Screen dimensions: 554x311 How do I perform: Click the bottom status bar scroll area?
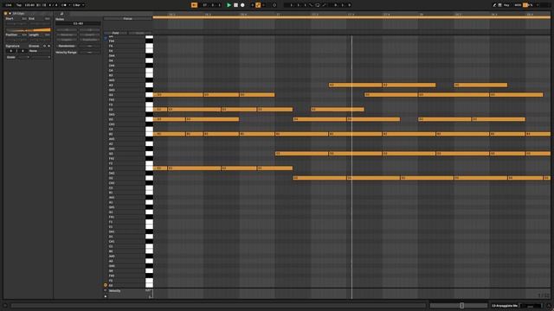[x=218, y=305]
